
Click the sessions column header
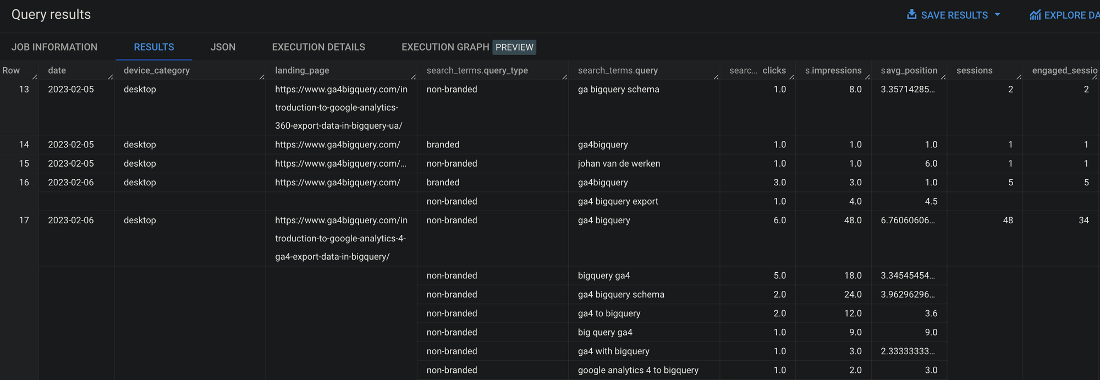[975, 70]
